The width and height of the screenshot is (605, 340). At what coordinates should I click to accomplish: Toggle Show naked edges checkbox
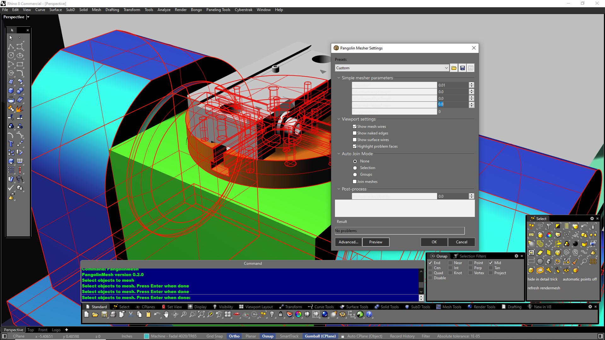point(354,133)
